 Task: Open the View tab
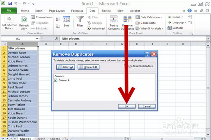click(120, 11)
